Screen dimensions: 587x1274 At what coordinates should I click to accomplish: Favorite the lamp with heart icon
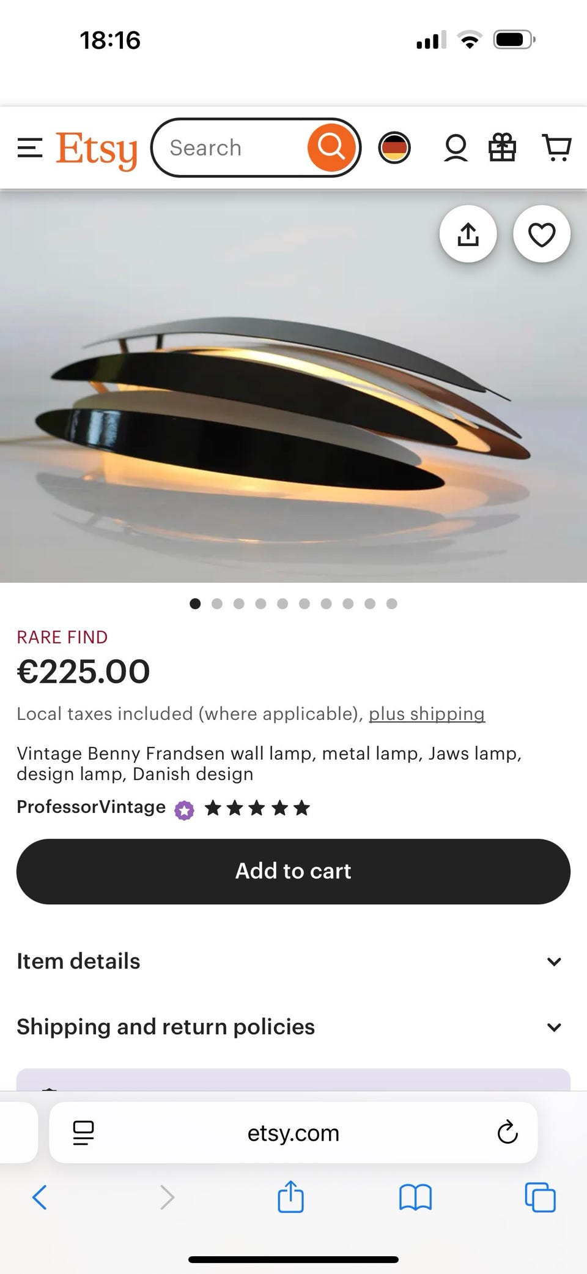[541, 234]
